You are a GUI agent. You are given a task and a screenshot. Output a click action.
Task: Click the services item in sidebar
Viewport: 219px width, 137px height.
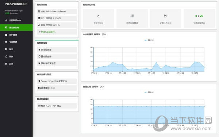16,49
